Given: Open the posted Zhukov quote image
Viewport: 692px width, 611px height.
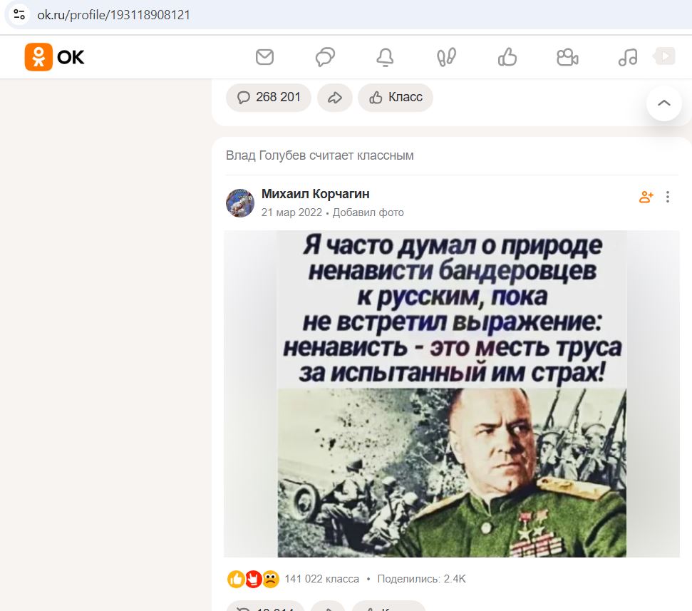Looking at the screenshot, I should (452, 394).
